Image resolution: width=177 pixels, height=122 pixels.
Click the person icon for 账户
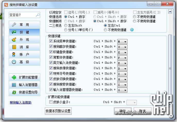[x=14, y=54]
